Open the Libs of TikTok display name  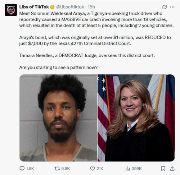(x=34, y=7)
